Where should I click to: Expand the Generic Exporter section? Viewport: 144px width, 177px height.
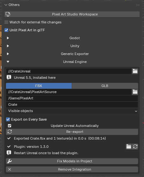[8, 54]
